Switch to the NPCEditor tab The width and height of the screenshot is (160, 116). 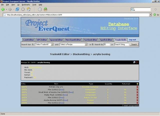click(42, 40)
